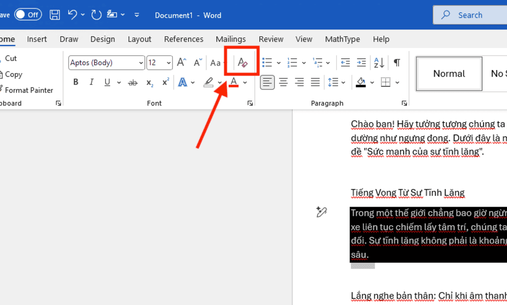Open the Help tab
The height and width of the screenshot is (305, 507).
click(x=381, y=39)
